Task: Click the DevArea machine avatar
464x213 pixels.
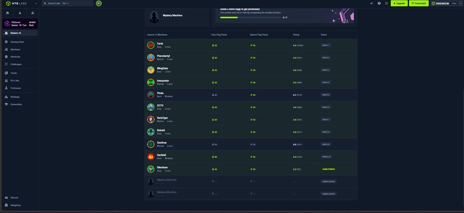Action: click(151, 144)
